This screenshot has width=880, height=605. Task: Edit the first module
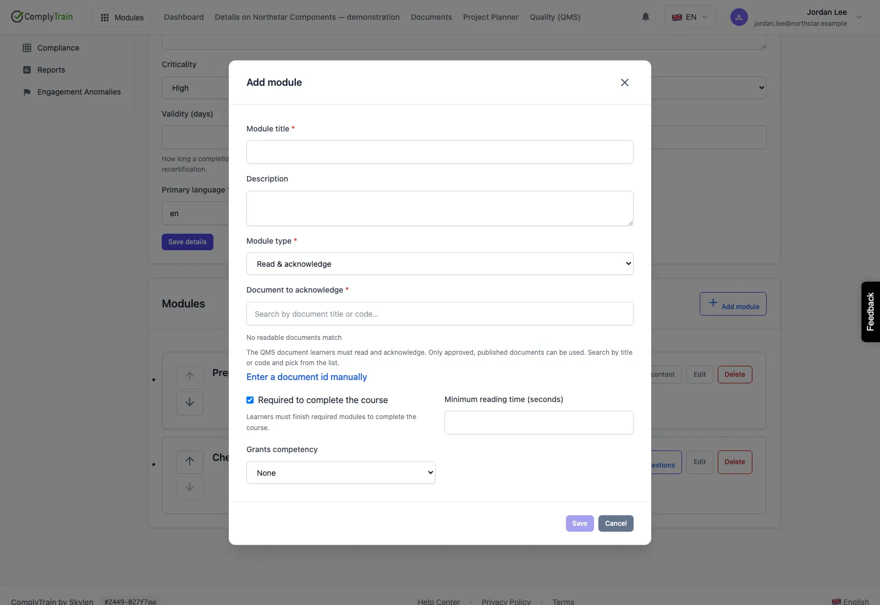700,375
